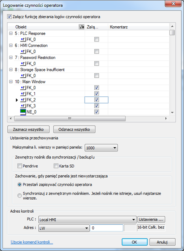Image resolution: width=184 pixels, height=251 pixels.
Task: Enable the Pendrive external media checkbox
Action: point(20,166)
